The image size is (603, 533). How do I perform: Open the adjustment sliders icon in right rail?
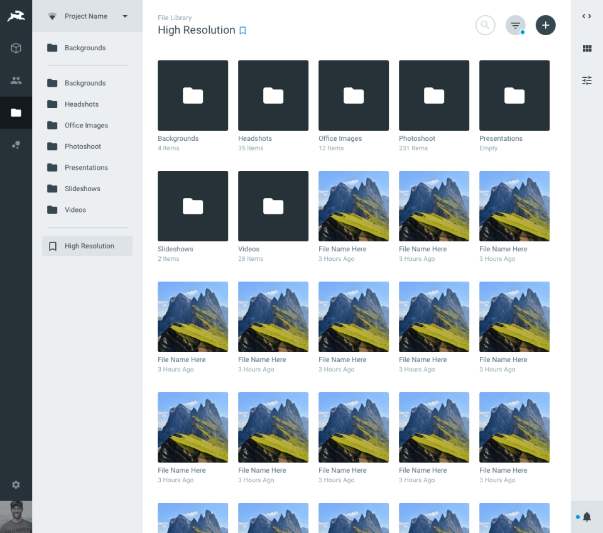click(587, 80)
